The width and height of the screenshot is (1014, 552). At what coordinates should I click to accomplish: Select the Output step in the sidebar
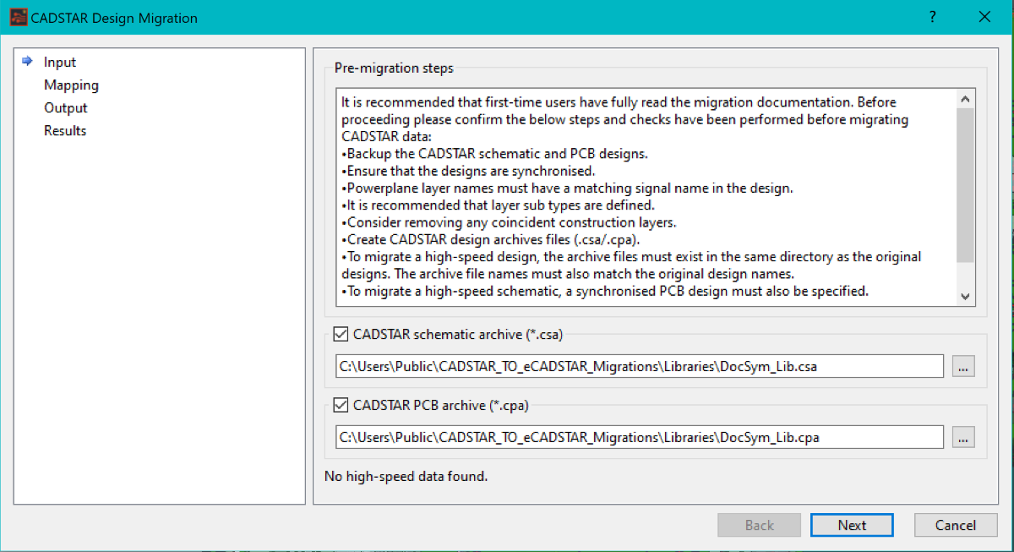66,108
